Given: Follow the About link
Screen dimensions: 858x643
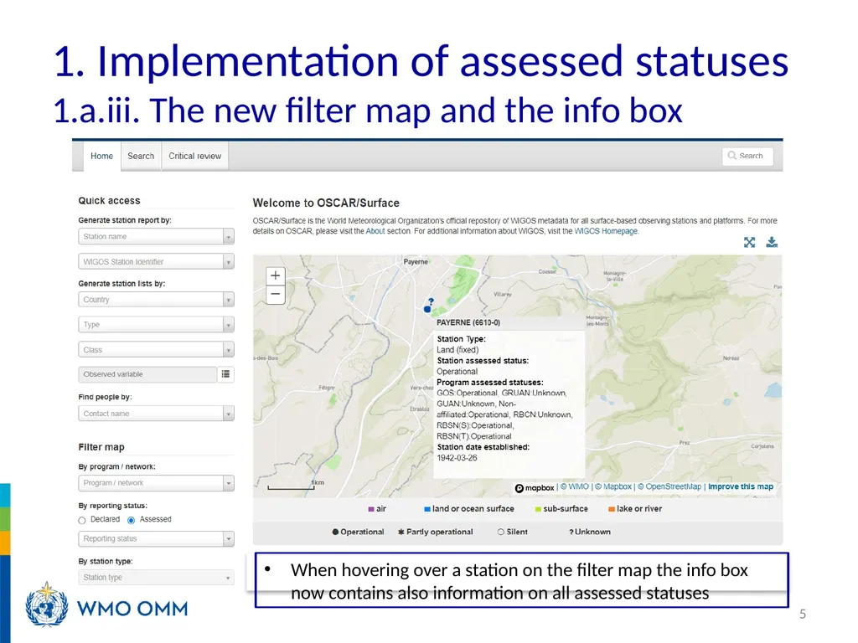Looking at the screenshot, I should [375, 231].
